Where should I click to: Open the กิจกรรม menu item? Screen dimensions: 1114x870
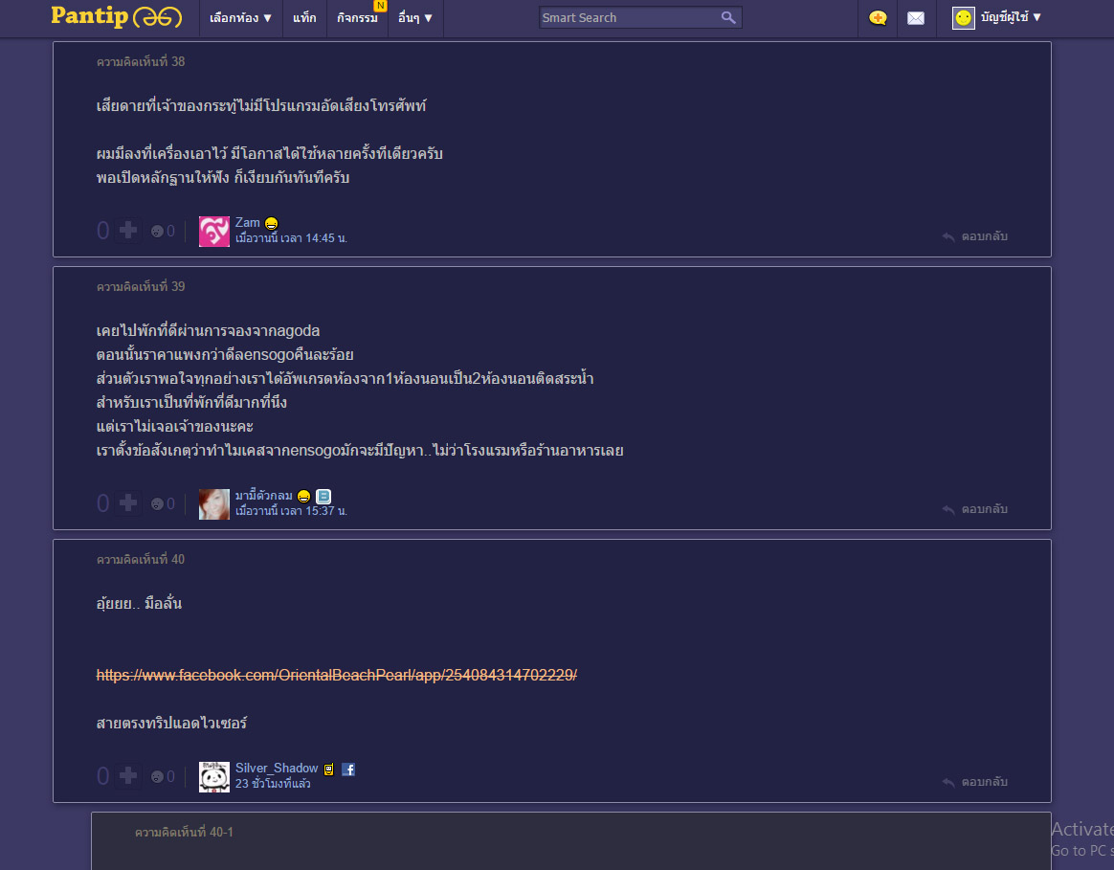coord(357,18)
